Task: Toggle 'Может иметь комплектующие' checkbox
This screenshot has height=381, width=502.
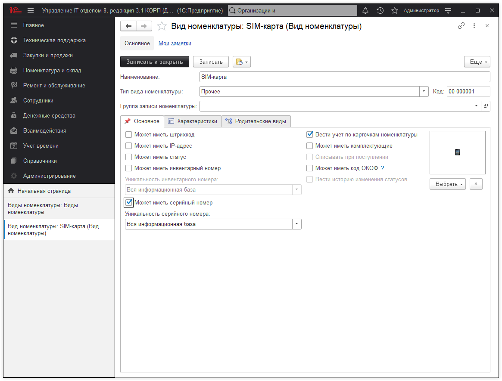Action: click(x=309, y=146)
